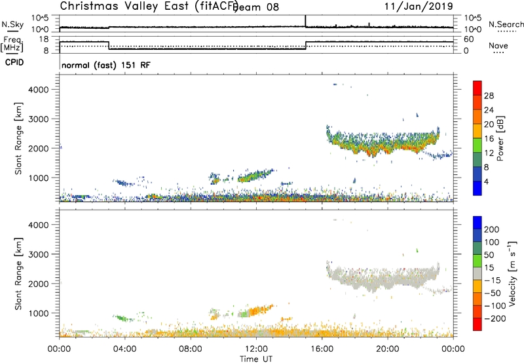Click the 'Freq. [MHz]' axis label
The height and width of the screenshot is (363, 524).
pyautogui.click(x=12, y=45)
